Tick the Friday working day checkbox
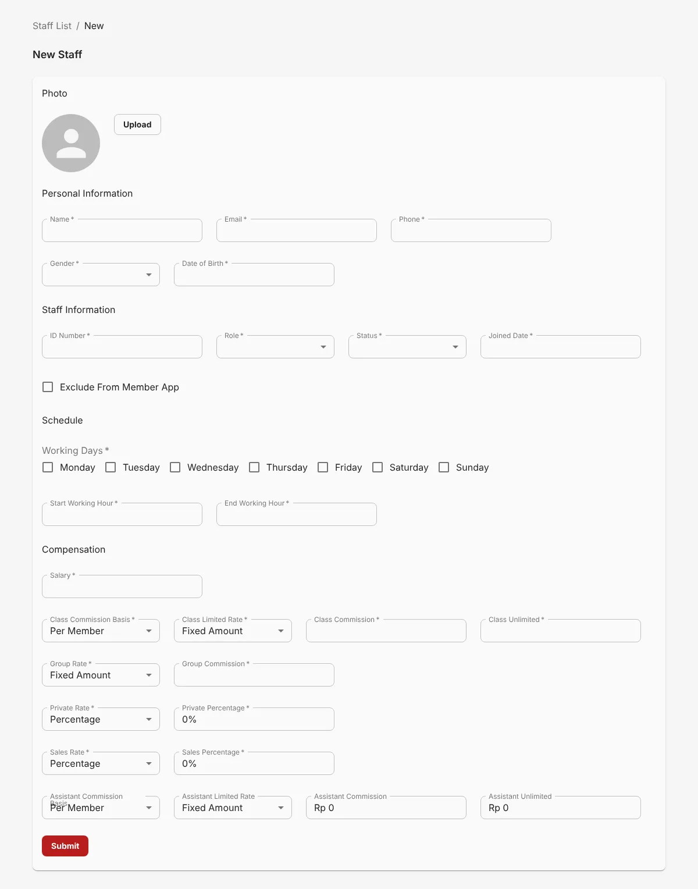This screenshot has width=698, height=889. [x=323, y=467]
